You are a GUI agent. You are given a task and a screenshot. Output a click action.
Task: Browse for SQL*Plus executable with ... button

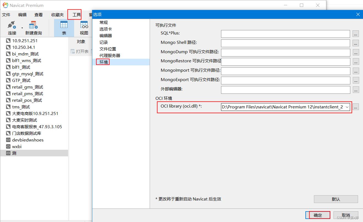coord(356,34)
